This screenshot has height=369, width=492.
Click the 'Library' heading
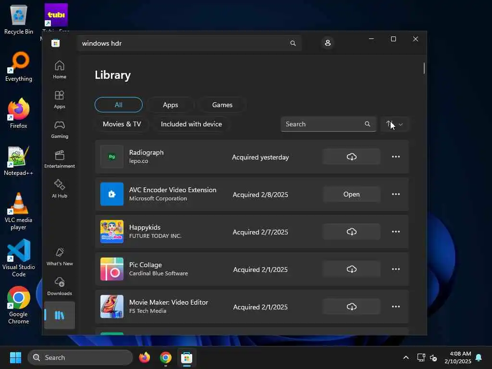(x=112, y=75)
